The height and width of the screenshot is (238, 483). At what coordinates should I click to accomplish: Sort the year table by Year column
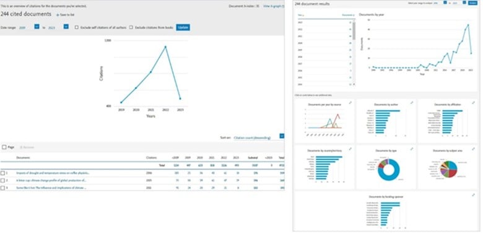click(301, 15)
